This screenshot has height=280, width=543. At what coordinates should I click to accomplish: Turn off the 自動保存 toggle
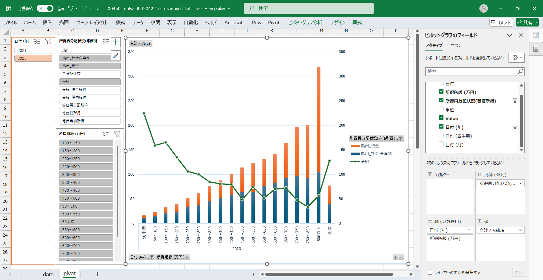point(45,8)
